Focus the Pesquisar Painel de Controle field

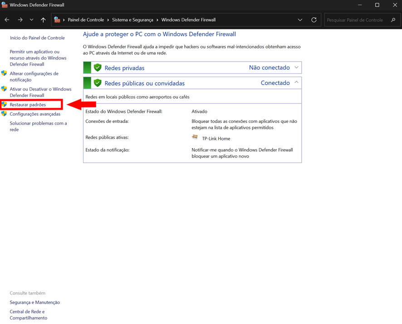(x=355, y=20)
